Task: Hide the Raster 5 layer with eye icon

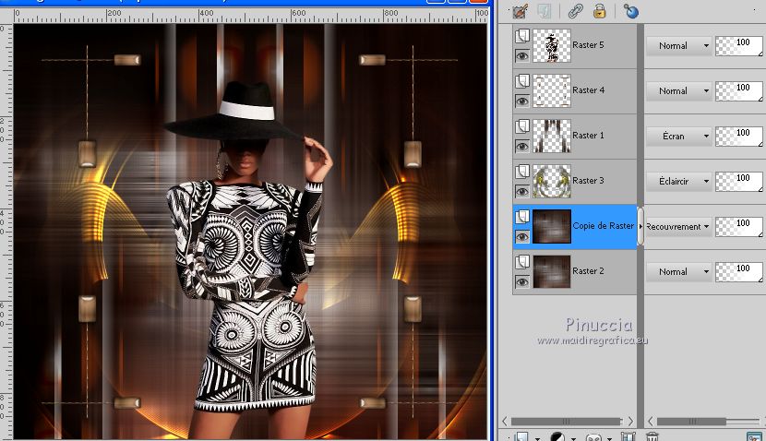Action: click(522, 55)
